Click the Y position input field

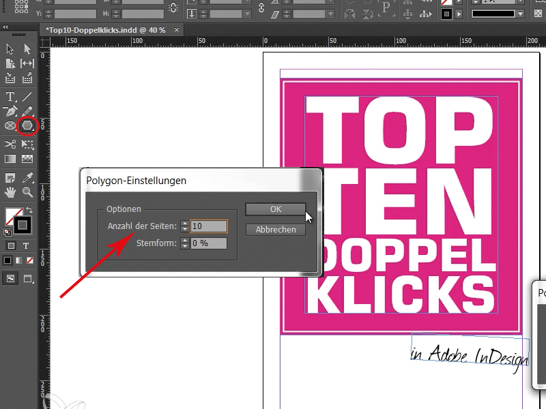(x=75, y=14)
